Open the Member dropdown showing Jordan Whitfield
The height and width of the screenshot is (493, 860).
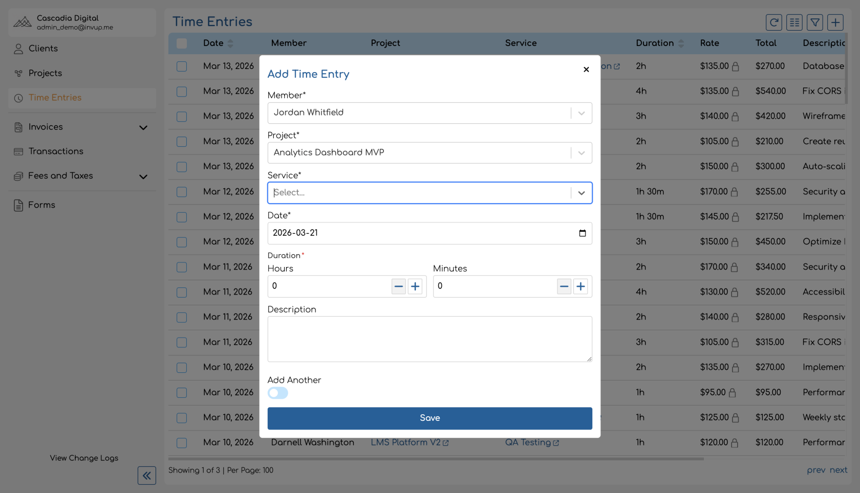coord(430,113)
